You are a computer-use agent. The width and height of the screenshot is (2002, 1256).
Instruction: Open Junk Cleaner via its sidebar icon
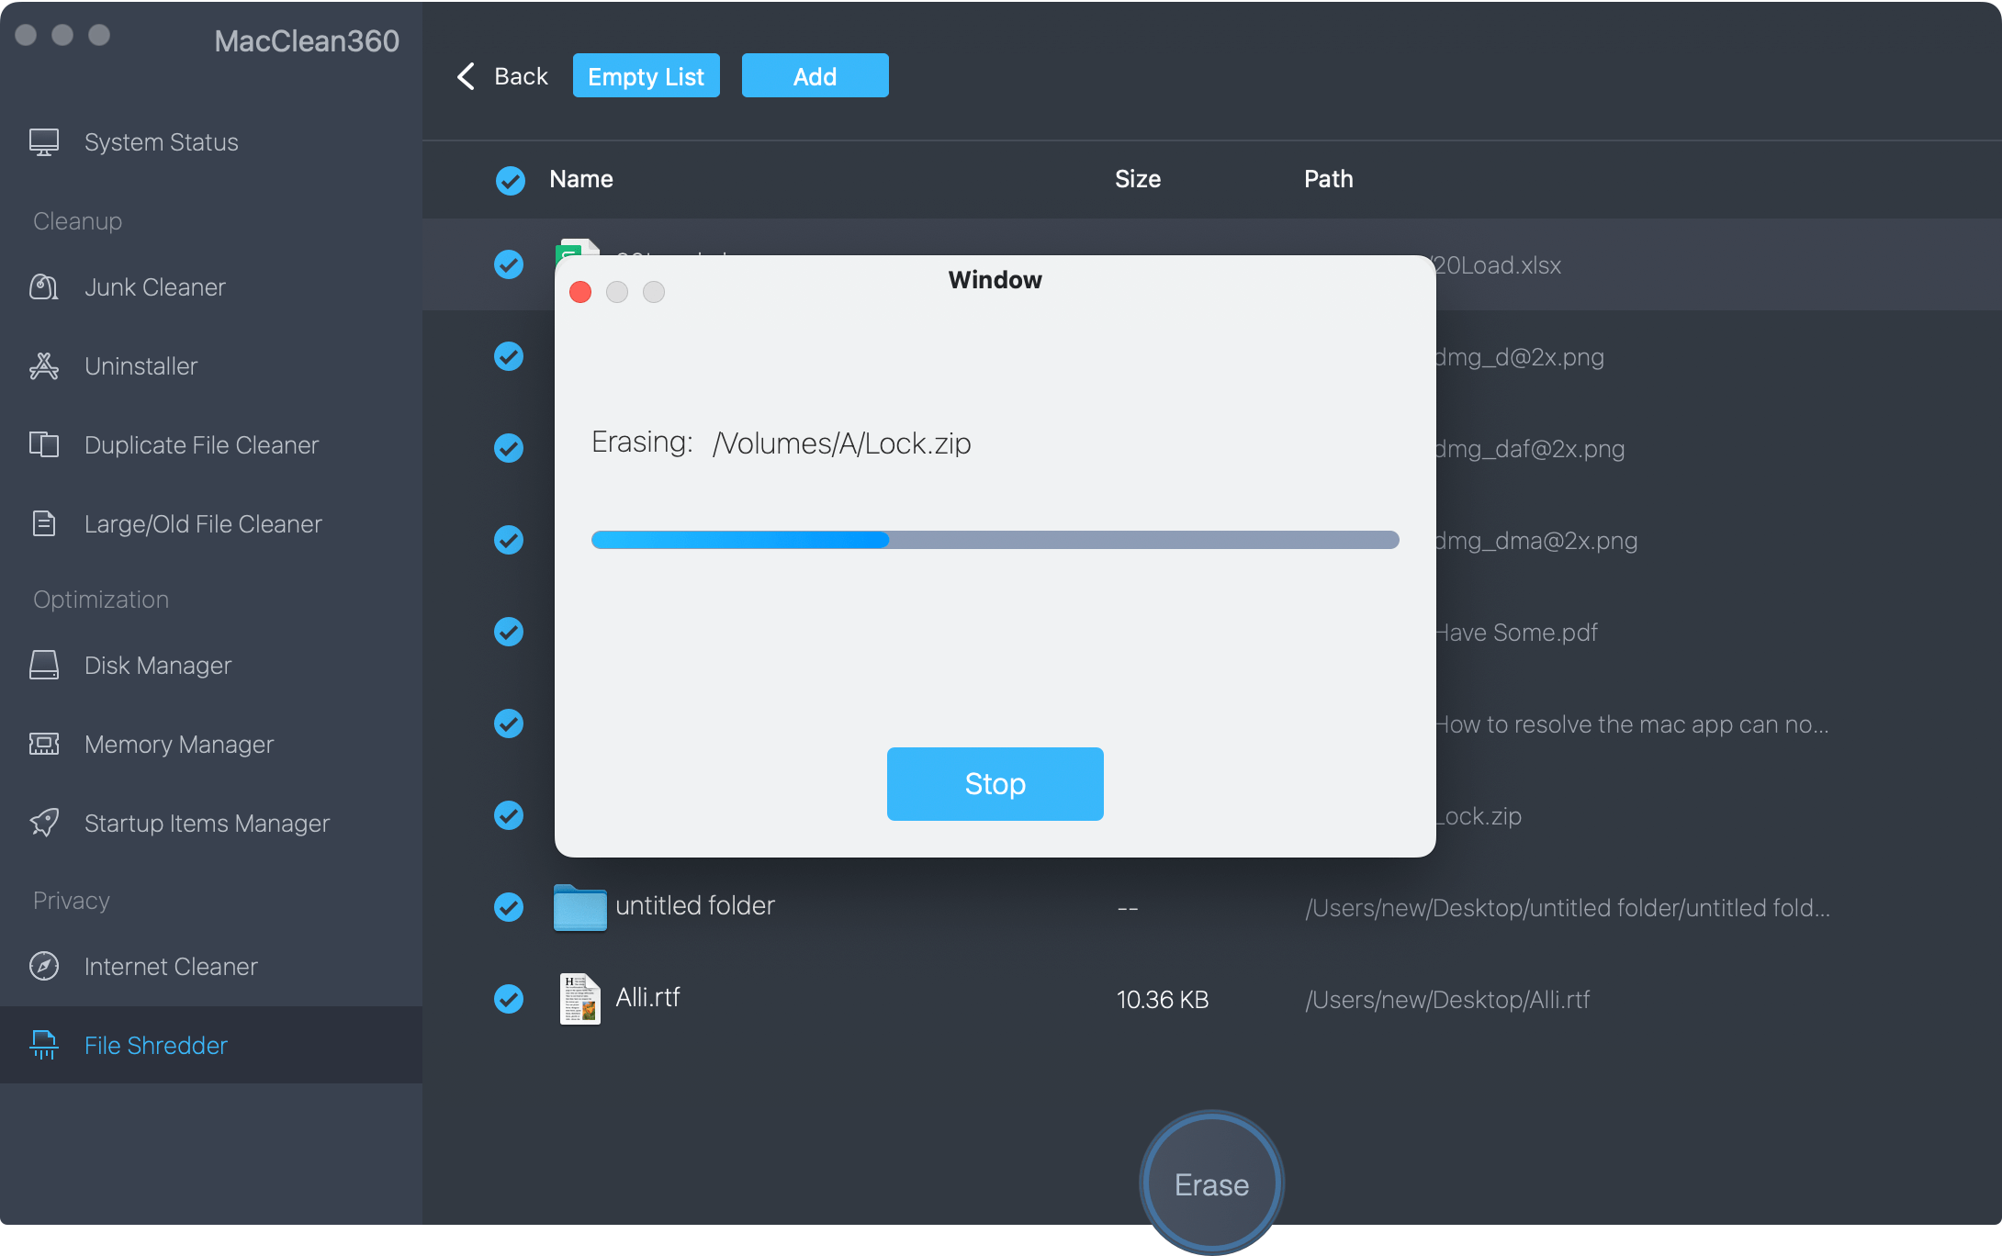coord(43,287)
